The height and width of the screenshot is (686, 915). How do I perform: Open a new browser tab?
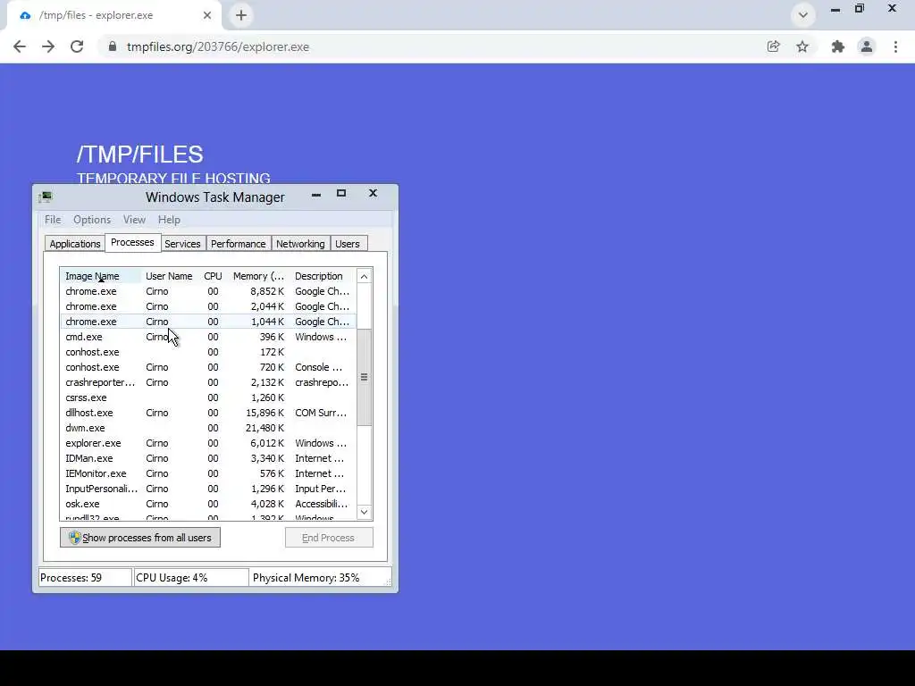coord(241,15)
